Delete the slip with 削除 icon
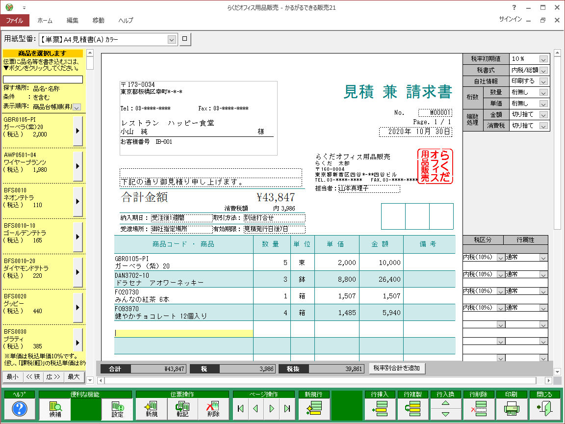 tap(213, 409)
